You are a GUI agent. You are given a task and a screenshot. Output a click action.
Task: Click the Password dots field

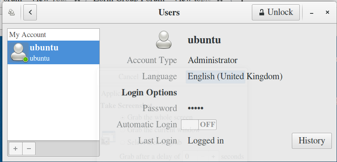[198, 108]
